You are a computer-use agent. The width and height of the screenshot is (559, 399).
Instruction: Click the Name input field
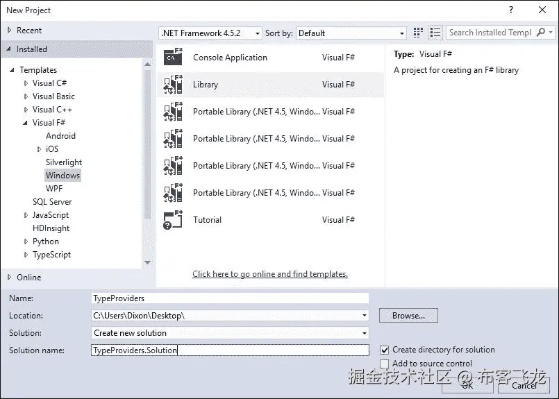point(230,298)
